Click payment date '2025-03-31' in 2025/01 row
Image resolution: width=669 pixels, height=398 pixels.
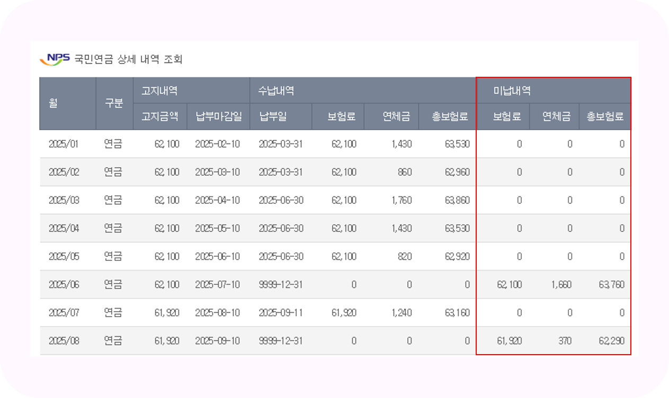tap(281, 144)
